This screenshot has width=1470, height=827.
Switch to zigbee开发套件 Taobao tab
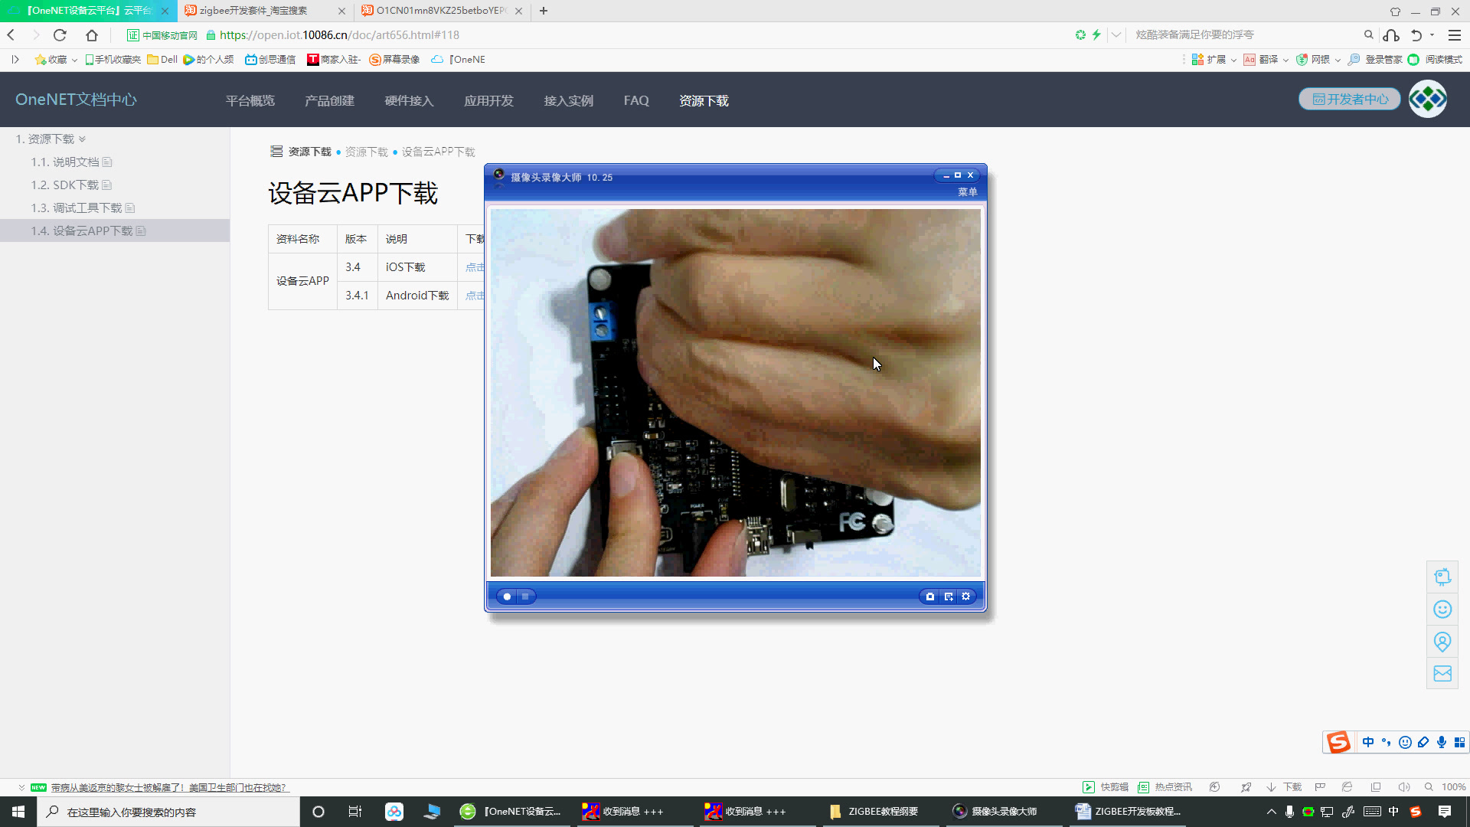coord(254,11)
